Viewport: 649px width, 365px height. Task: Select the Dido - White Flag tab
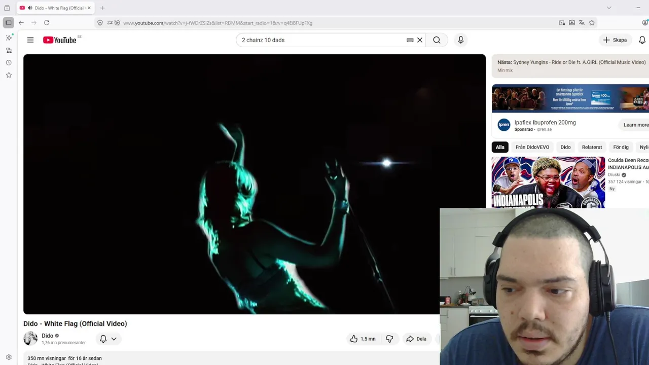pos(55,8)
